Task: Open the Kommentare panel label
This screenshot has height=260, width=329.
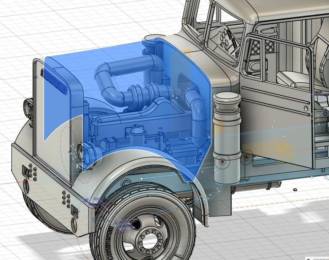Action: (x=321, y=259)
